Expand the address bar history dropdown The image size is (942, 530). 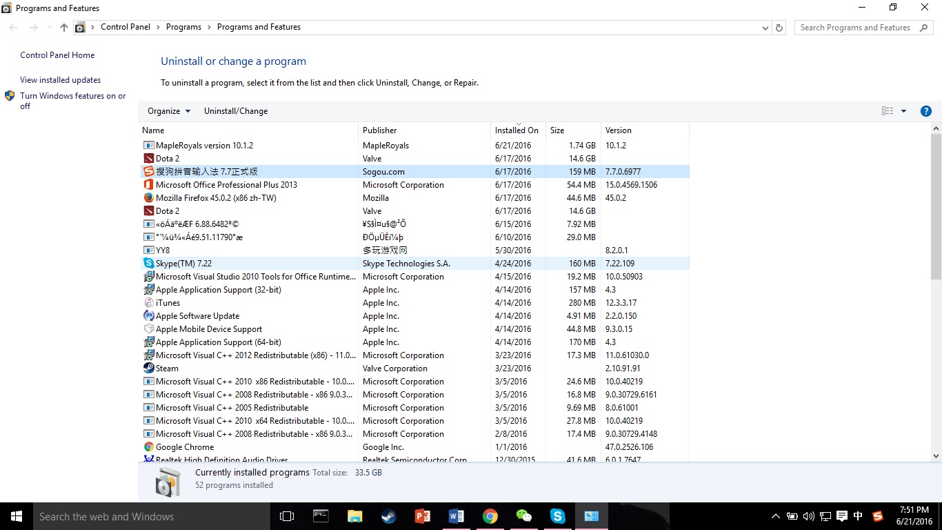tap(765, 28)
